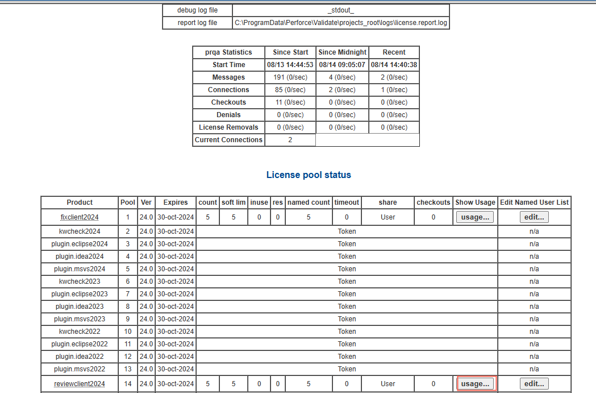The width and height of the screenshot is (596, 393).
Task: Click usage button for fixclient2024
Action: click(474, 217)
